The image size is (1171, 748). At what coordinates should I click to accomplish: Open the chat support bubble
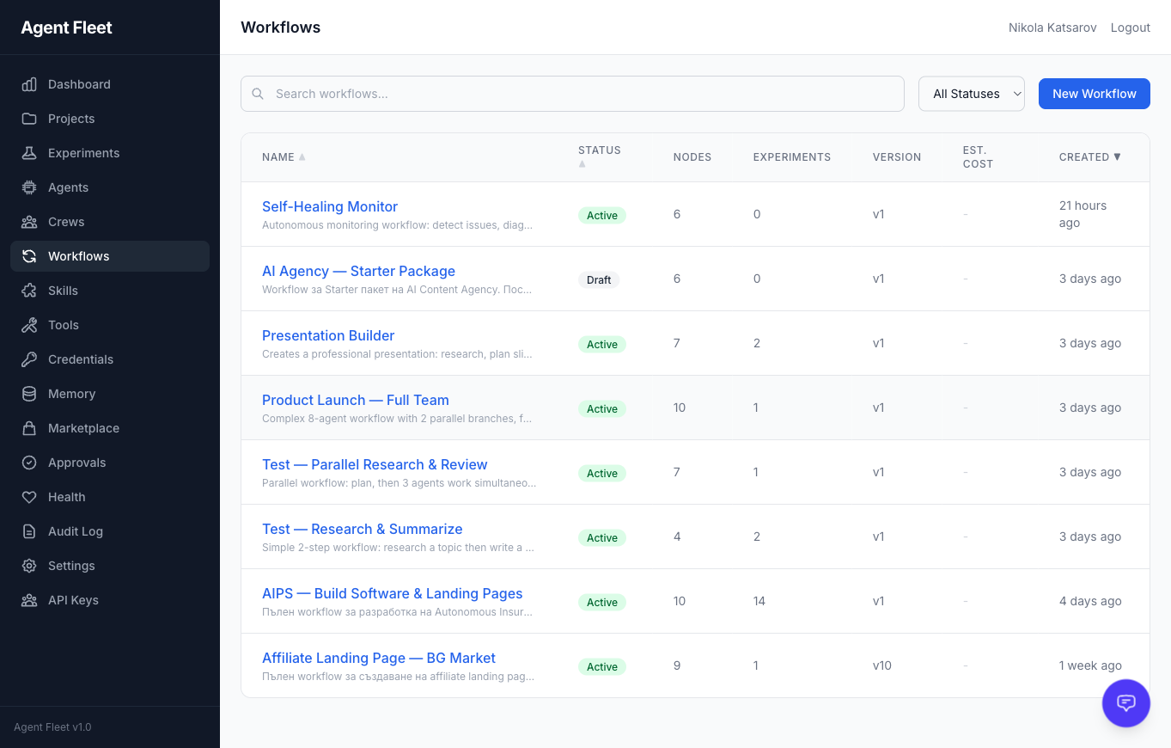(x=1125, y=702)
